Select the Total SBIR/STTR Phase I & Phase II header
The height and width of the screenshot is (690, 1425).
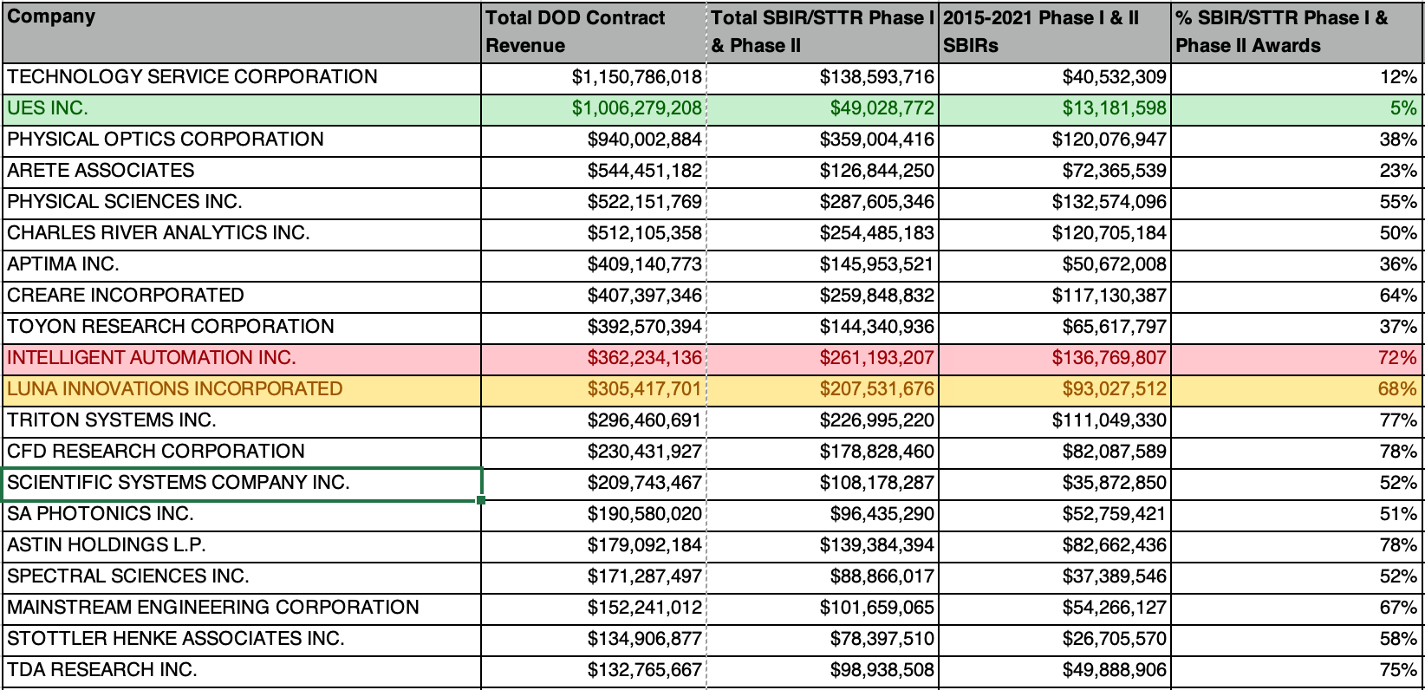(823, 32)
